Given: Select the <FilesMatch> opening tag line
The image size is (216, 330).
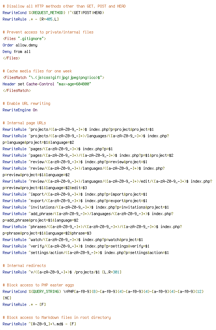Looking at the screenshot, I should point(53,78).
